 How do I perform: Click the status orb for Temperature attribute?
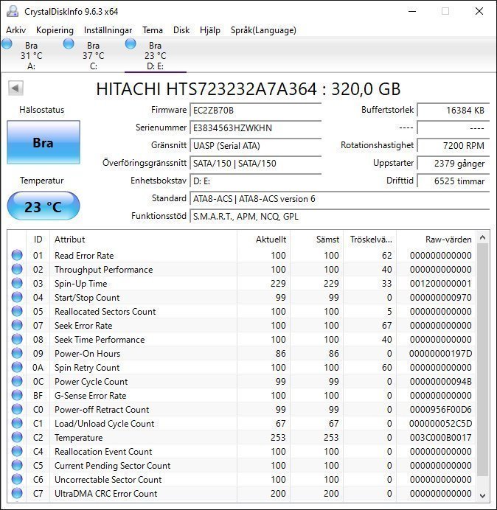tap(17, 437)
